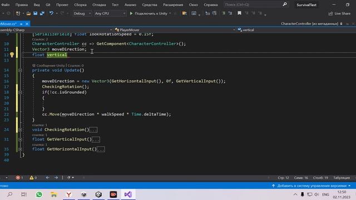The height and width of the screenshot is (200, 356).
Task: Open the Окно menu
Action: pyautogui.click(x=193, y=4)
